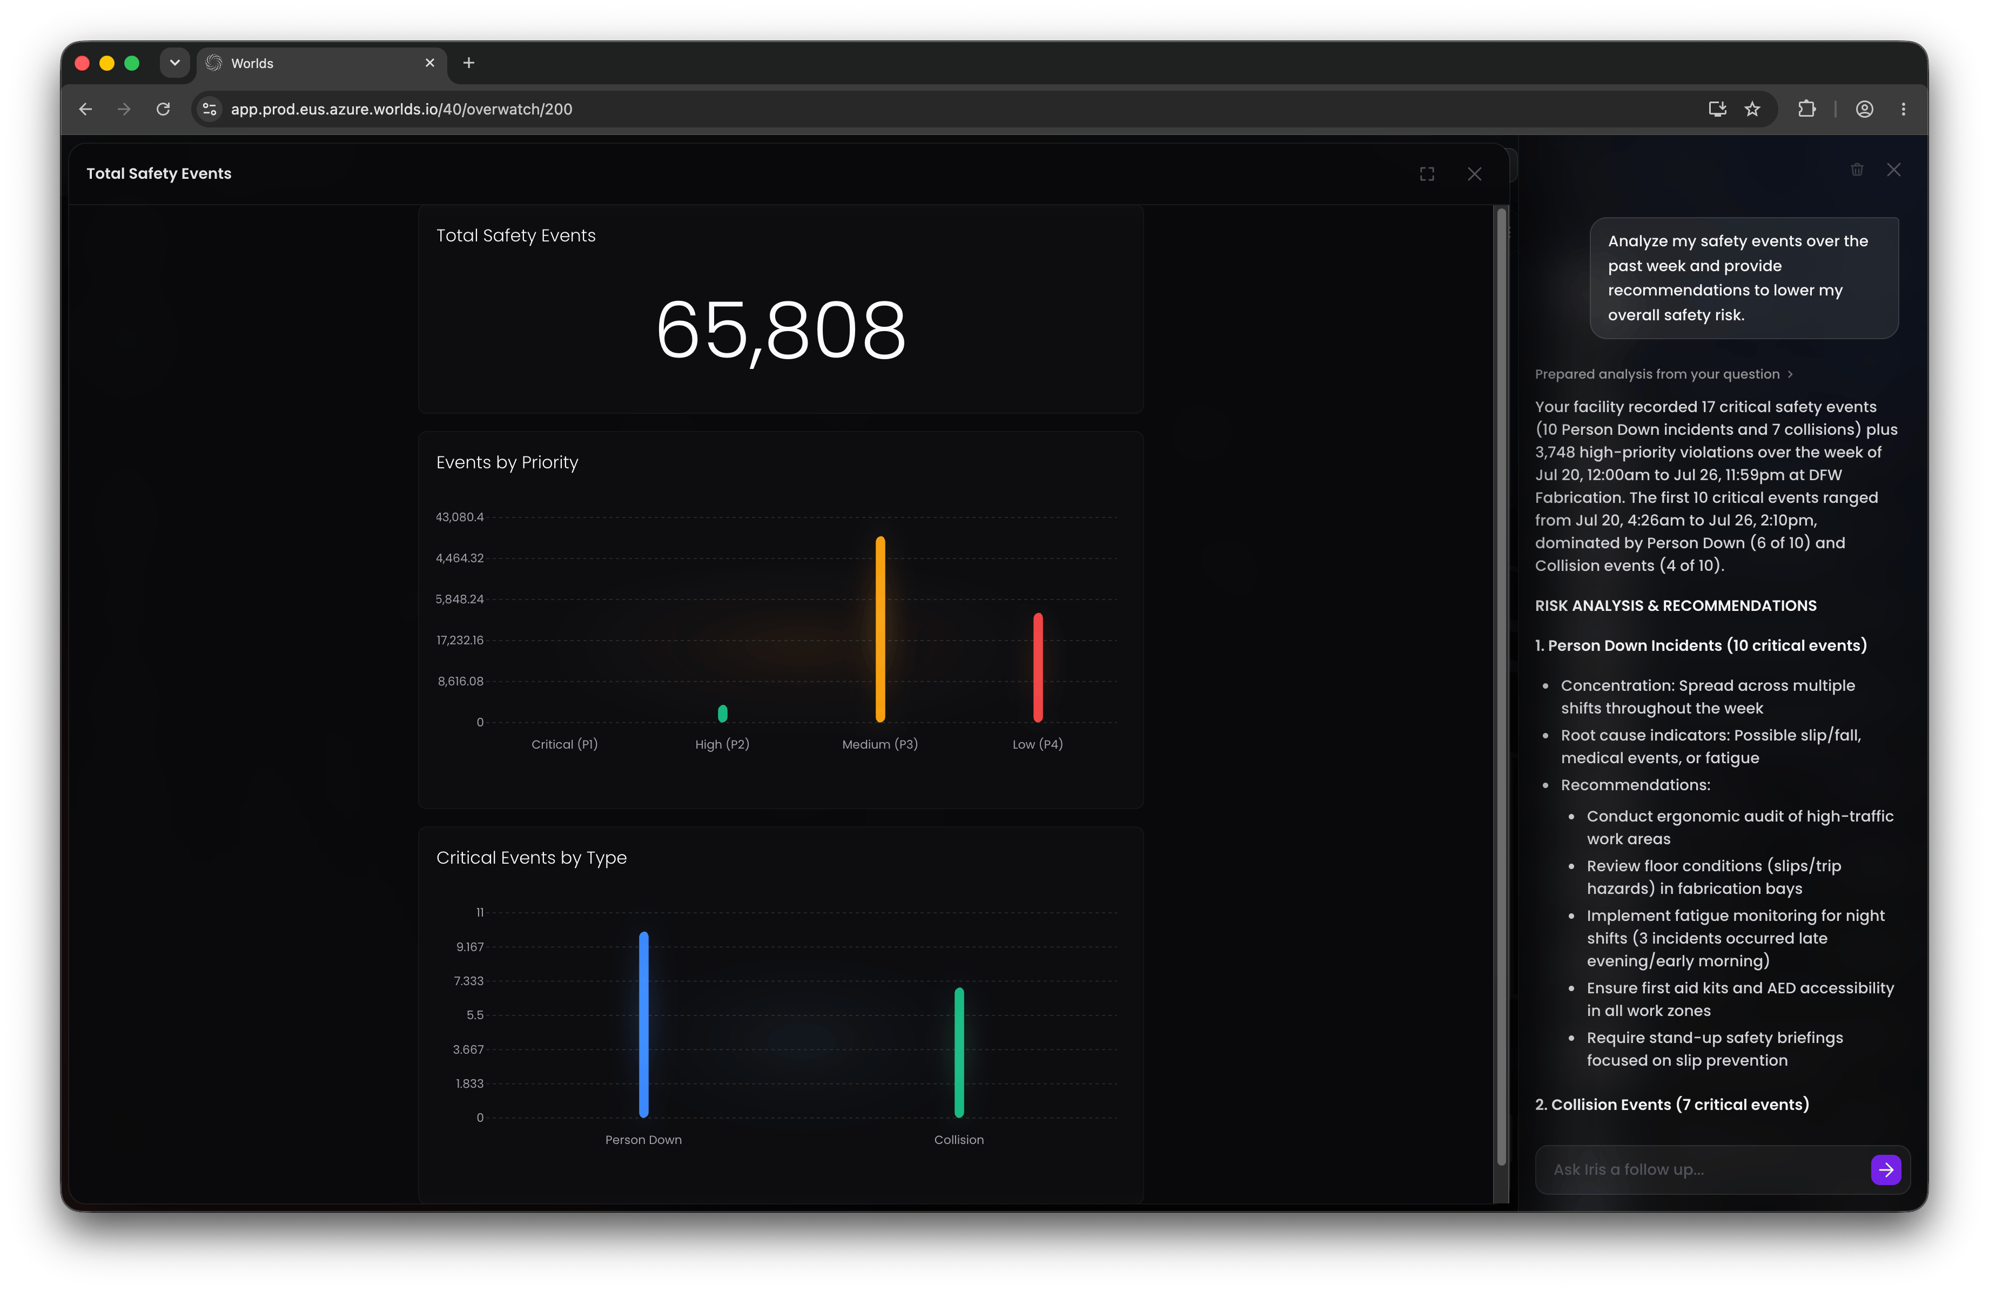
Task: Open a new browser tab
Action: [469, 63]
